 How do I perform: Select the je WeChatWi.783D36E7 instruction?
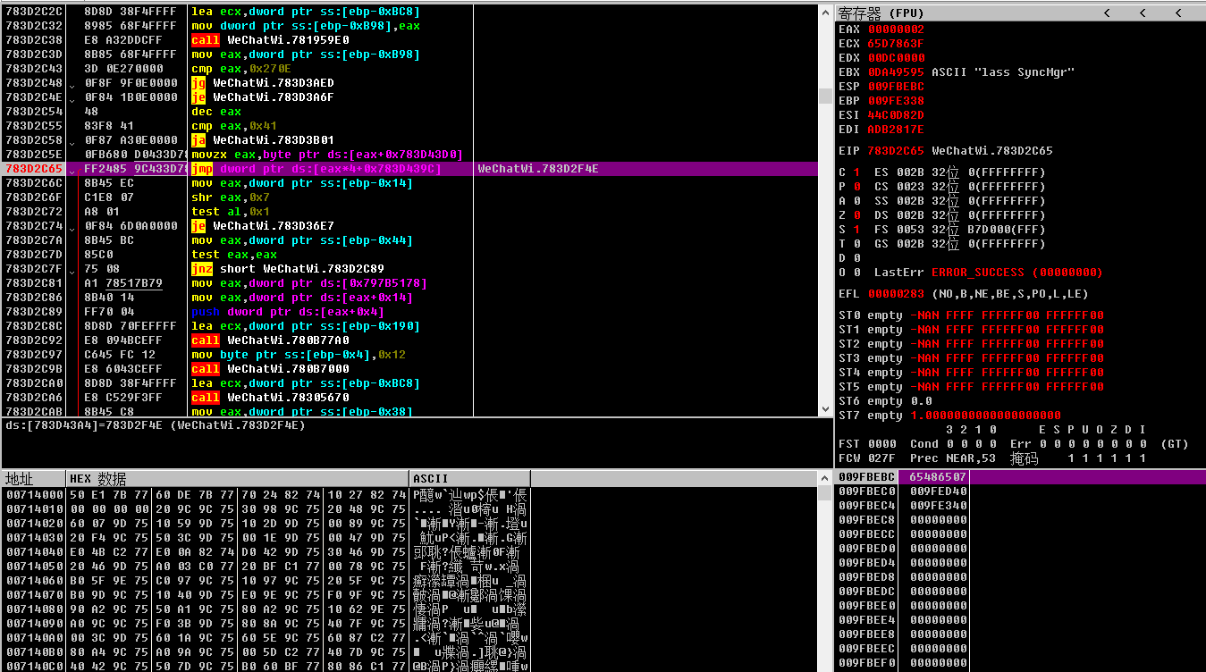tap(263, 226)
